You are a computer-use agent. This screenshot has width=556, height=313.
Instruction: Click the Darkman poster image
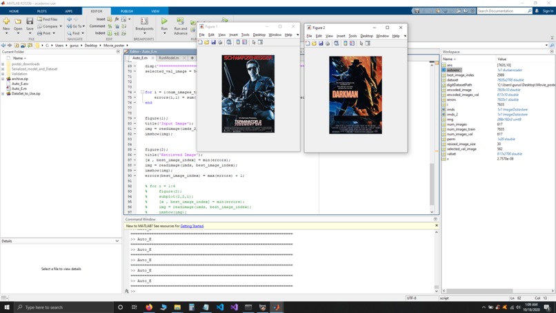[x=355, y=95]
